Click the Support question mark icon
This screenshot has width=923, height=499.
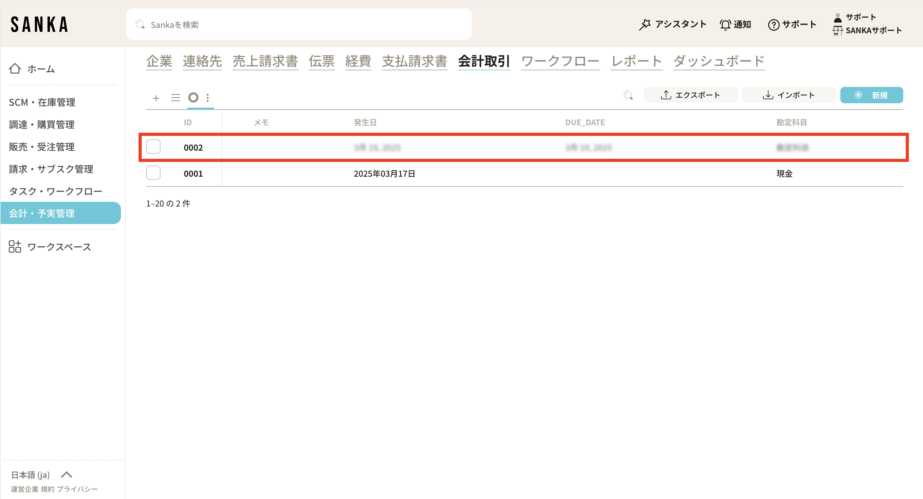tap(773, 25)
